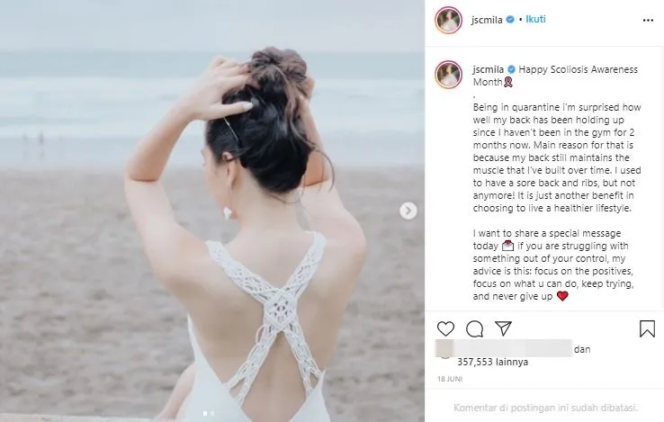Select the first carousel dot indicator
This screenshot has height=422, width=664.
[x=205, y=413]
